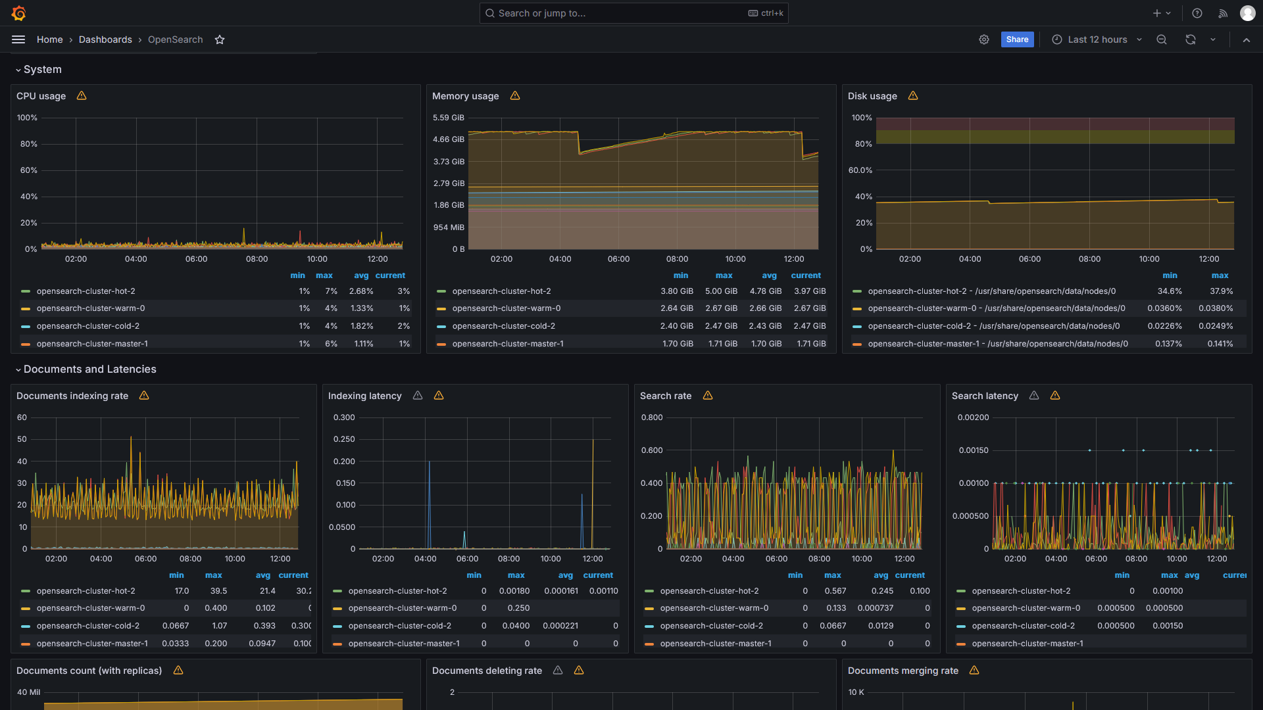Open the Dashboards breadcrumb
The height and width of the screenshot is (710, 1263).
click(x=105, y=39)
